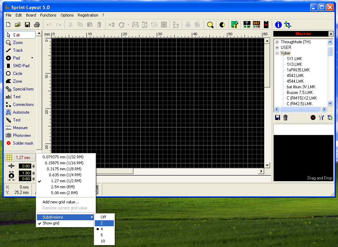This screenshot has width=338, height=247.
Task: Toggle the Show grid option
Action: (66, 223)
